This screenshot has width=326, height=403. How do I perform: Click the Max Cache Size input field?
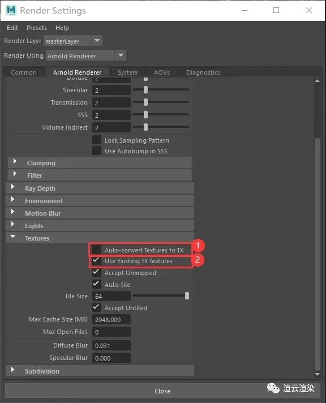pos(111,319)
